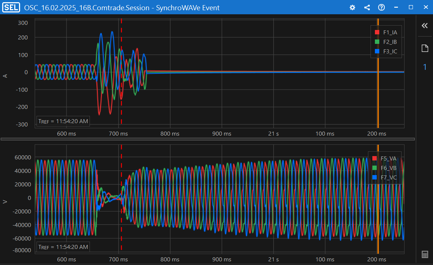Open the grid table icon at bottom right

[x=425, y=254]
